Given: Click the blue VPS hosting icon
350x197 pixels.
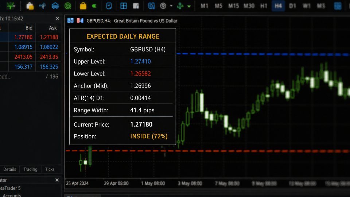Looking at the screenshot, I should 55,6.
